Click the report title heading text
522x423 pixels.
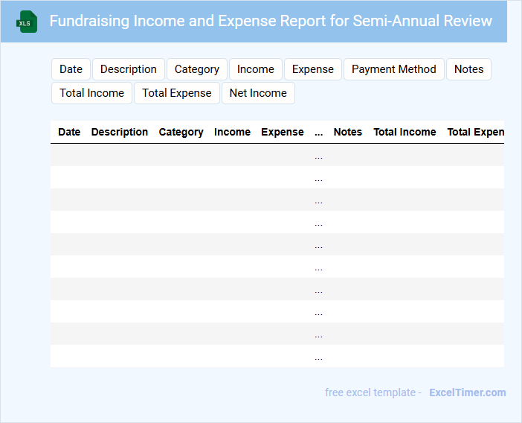click(271, 21)
